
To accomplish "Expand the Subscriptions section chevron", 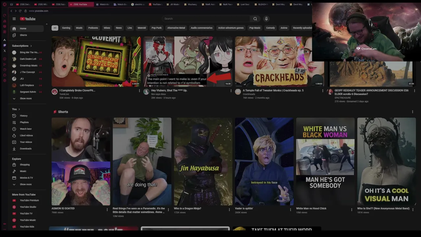I will click(x=31, y=46).
